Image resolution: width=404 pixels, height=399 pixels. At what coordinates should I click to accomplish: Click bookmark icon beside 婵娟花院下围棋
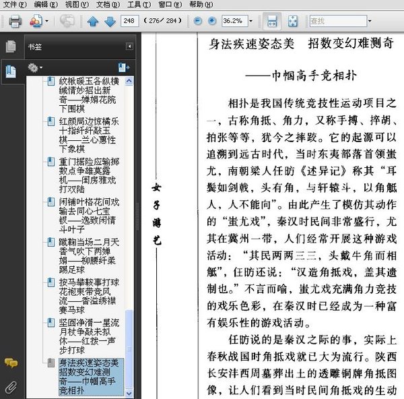[x=51, y=81]
